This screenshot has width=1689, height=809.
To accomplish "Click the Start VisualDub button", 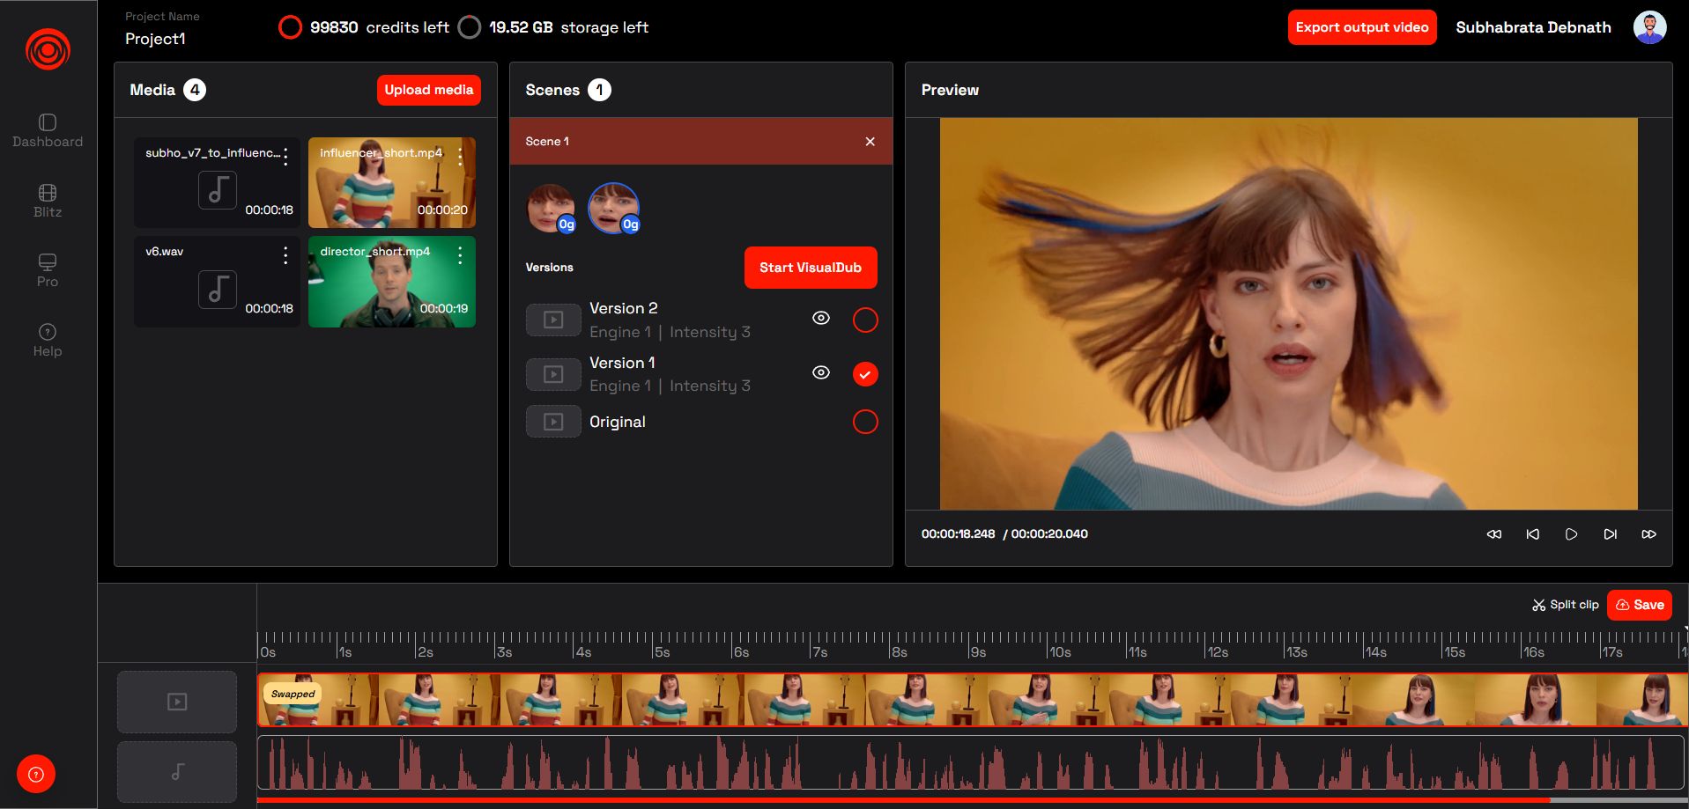I will pos(810,268).
